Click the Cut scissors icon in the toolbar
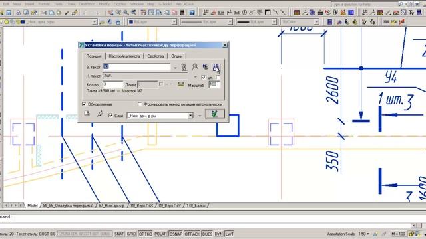Image resolution: width=426 pixels, height=239 pixels. point(43,13)
